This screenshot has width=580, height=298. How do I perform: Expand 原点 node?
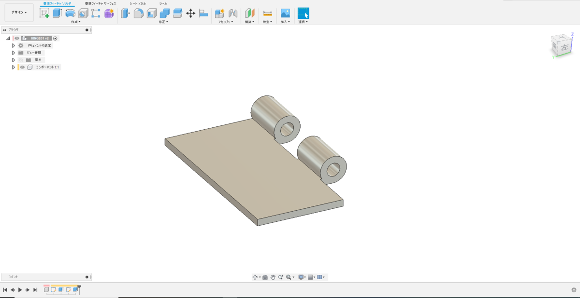click(x=14, y=60)
